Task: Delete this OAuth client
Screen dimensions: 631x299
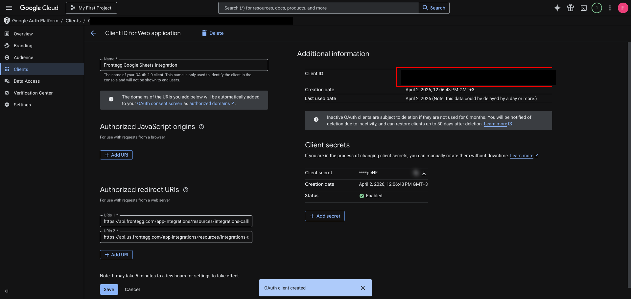Action: [213, 33]
